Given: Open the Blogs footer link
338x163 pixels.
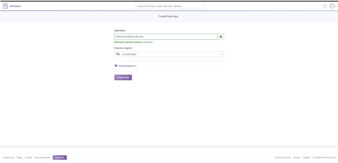Looking at the screenshot, I should tap(20, 157).
